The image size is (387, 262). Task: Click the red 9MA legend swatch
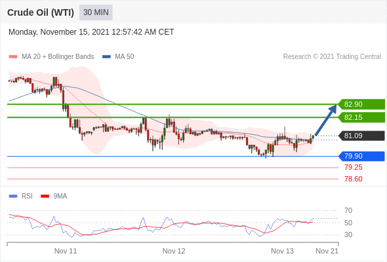pos(45,196)
